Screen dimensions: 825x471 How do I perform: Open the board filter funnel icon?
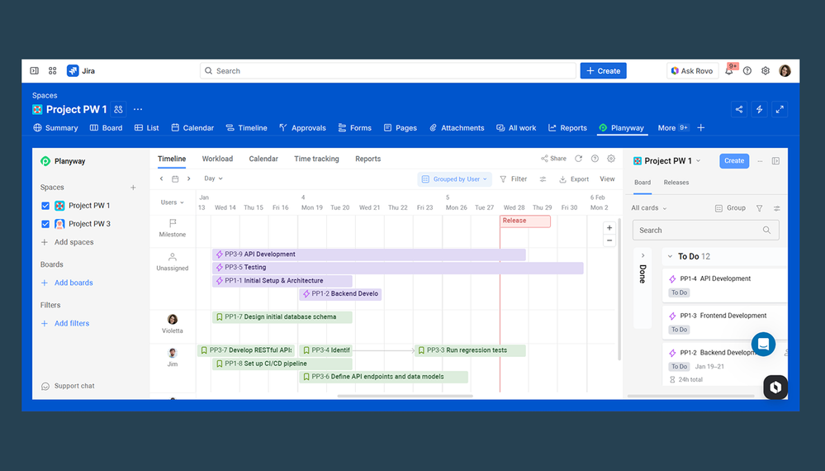[x=759, y=208]
